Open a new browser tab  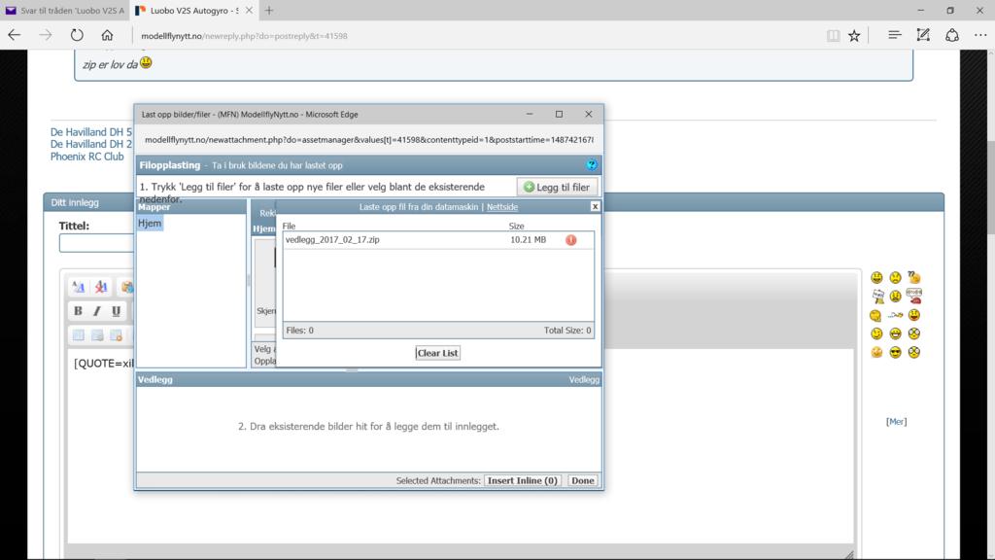269,10
